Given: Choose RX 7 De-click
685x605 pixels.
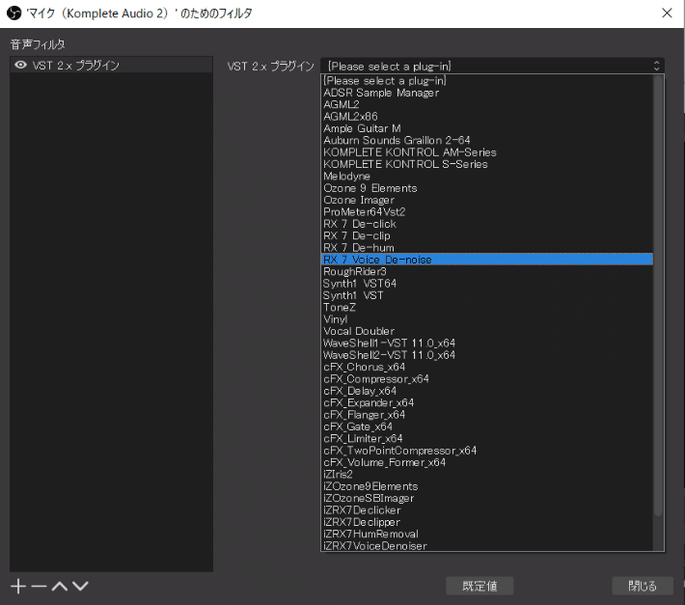Looking at the screenshot, I should tap(487, 224).
